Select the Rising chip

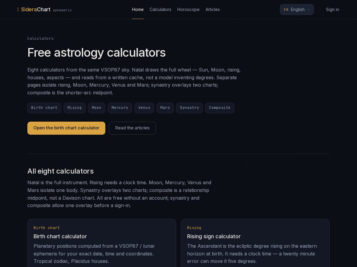point(75,108)
